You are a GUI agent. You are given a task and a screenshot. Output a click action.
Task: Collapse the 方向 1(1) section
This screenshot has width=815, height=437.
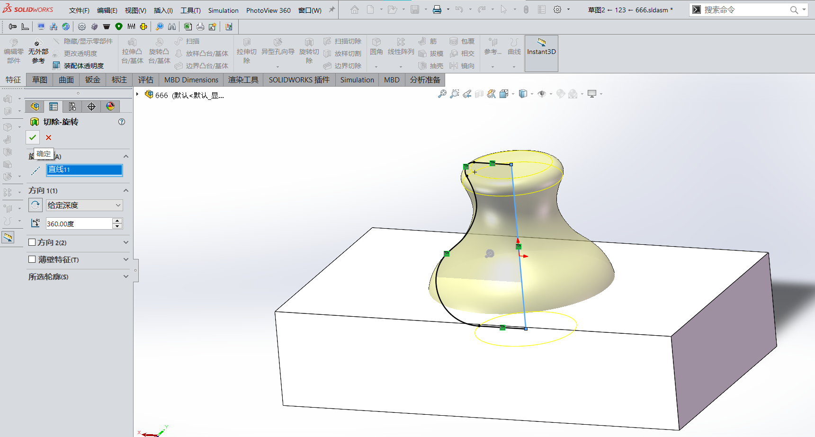click(x=125, y=190)
